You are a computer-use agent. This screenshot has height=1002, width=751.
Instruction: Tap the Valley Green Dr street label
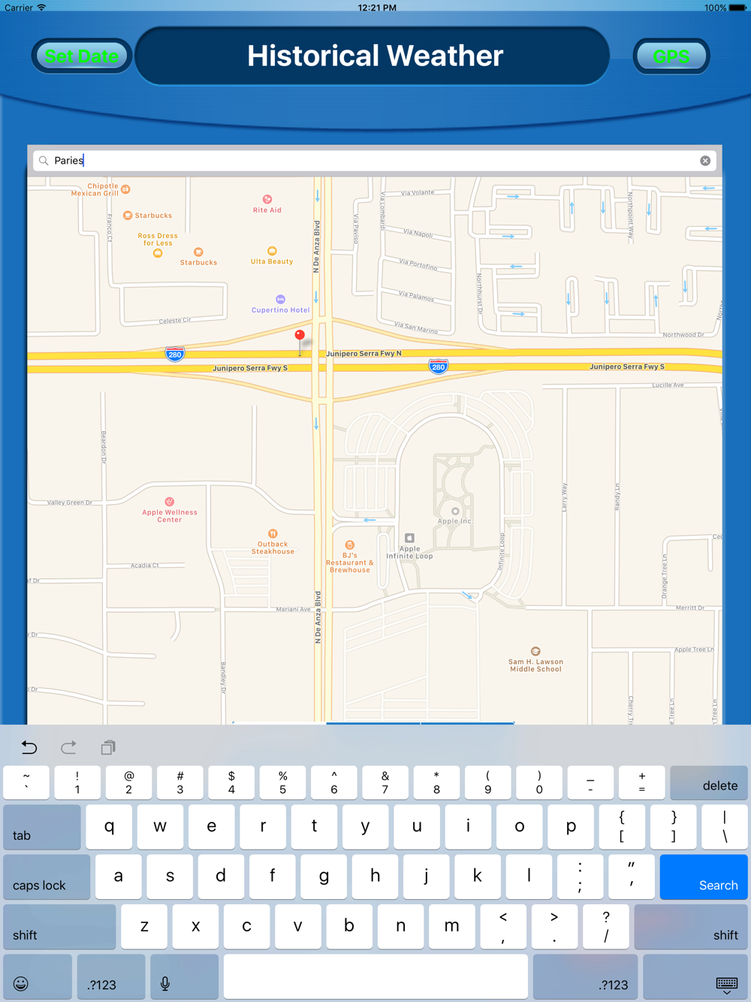(70, 503)
